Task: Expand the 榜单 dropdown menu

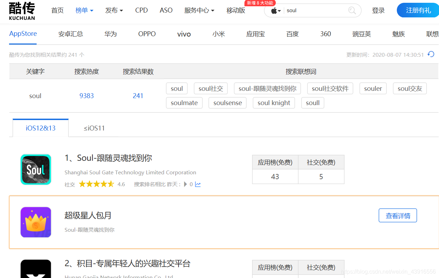Action: (x=84, y=10)
